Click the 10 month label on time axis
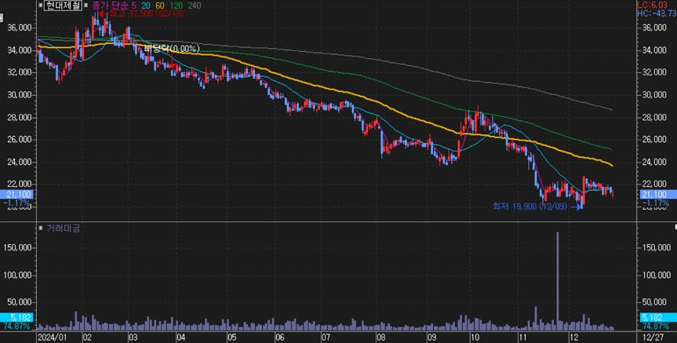The height and width of the screenshot is (343, 677). click(x=474, y=338)
